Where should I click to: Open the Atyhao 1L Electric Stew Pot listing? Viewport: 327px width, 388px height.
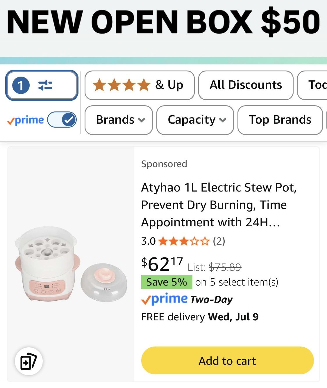(219, 205)
